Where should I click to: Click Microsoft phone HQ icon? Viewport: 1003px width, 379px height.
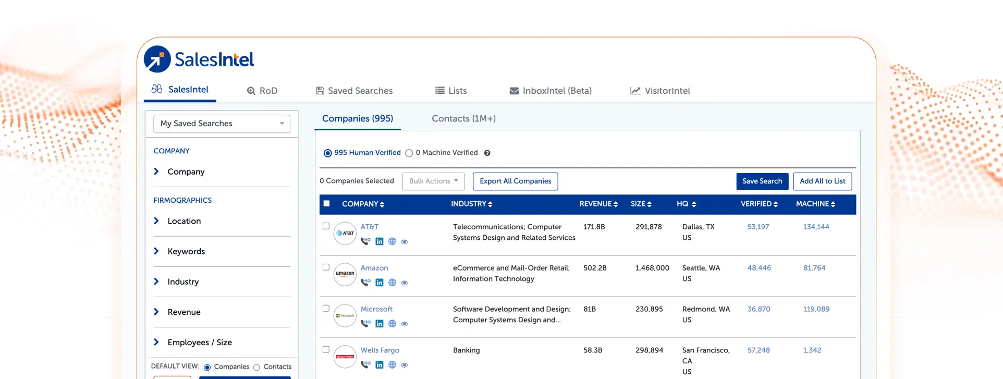(x=365, y=324)
